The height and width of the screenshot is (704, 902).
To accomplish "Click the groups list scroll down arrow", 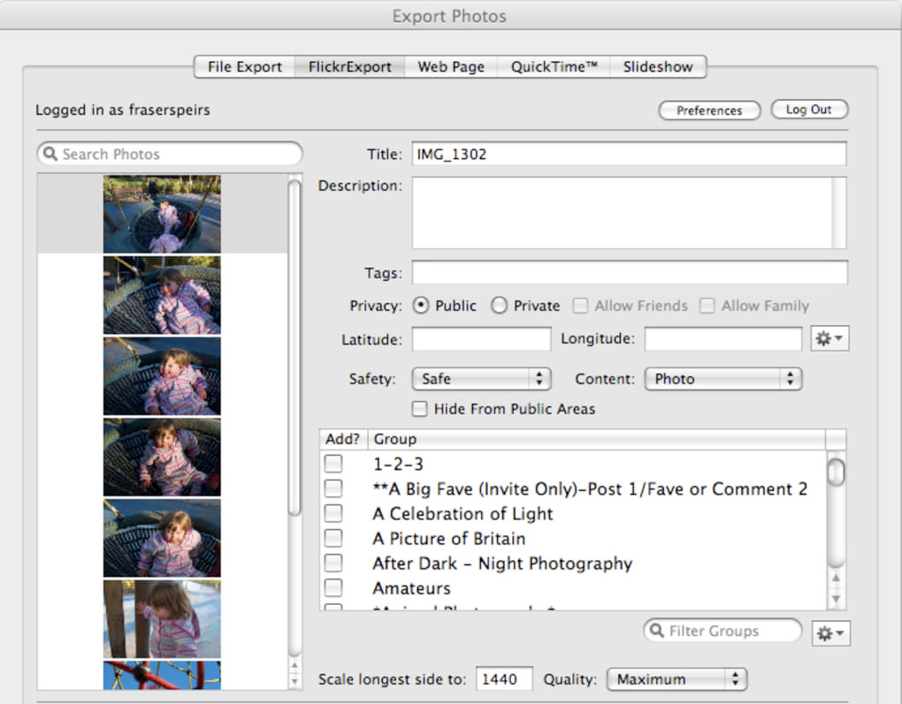I will 836,600.
